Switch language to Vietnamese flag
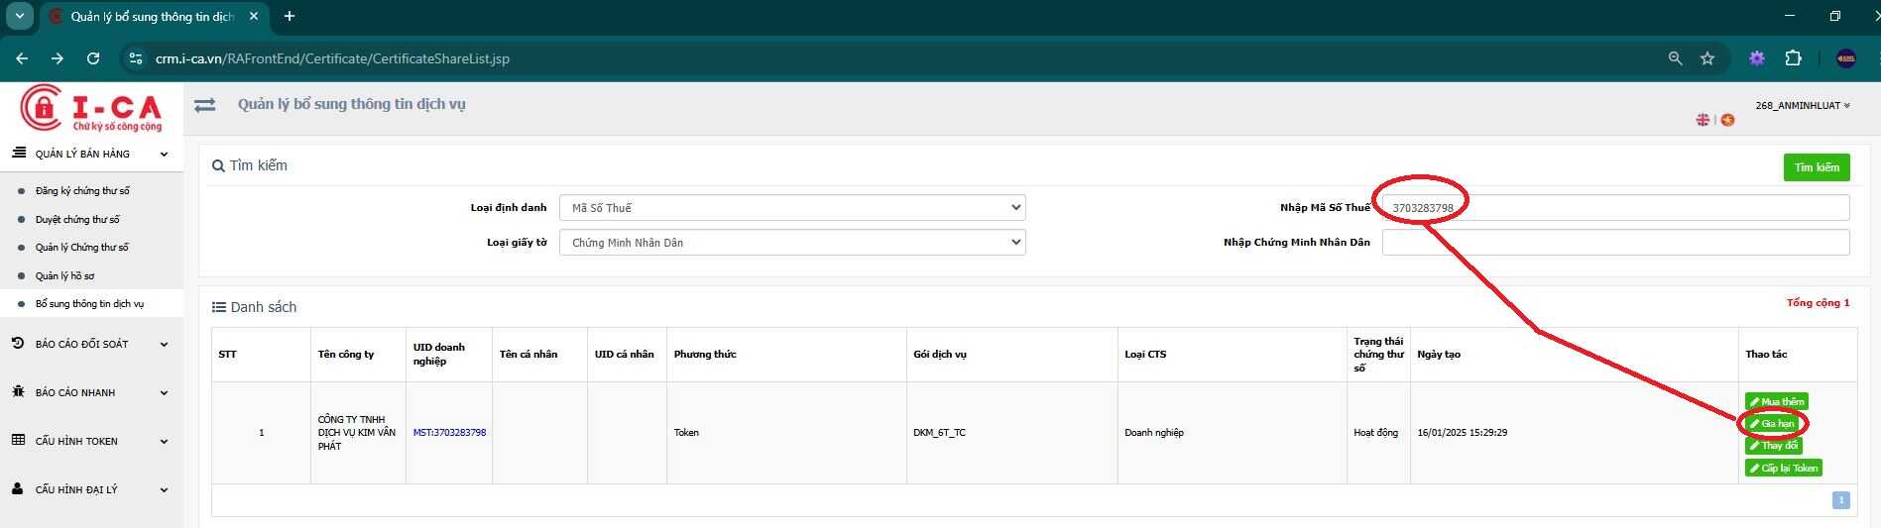The height and width of the screenshot is (528, 1881). [x=1727, y=120]
